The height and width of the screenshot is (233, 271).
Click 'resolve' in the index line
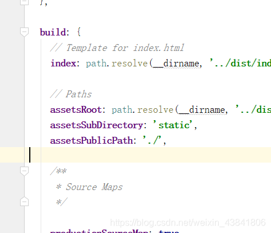129,63
